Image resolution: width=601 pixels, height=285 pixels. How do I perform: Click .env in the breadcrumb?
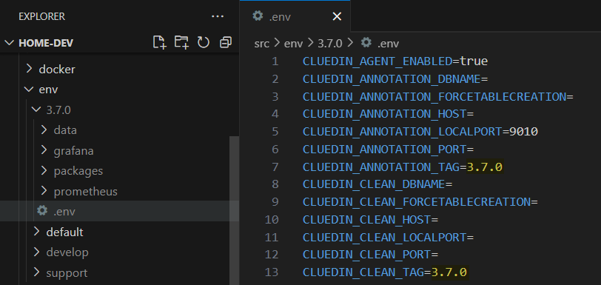[388, 44]
